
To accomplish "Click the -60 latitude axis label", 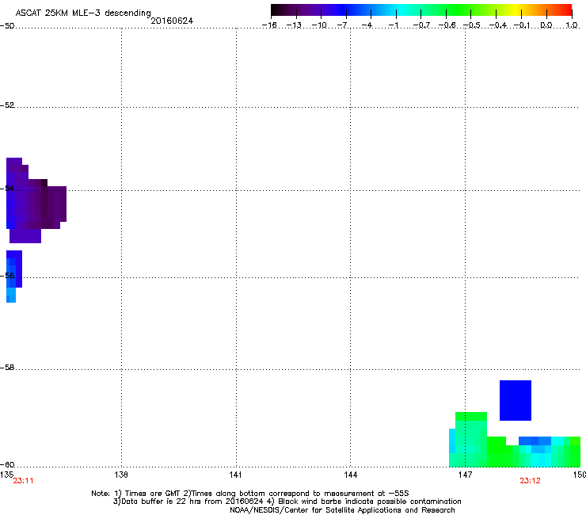I will pos(7,465).
